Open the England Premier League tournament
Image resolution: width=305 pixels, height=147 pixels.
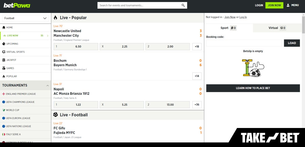point(25,94)
